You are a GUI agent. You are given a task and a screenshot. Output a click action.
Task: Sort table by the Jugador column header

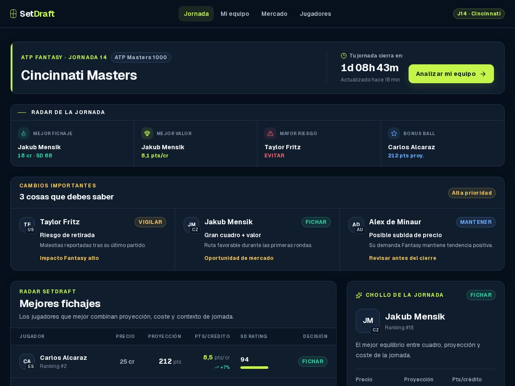(x=32, y=336)
